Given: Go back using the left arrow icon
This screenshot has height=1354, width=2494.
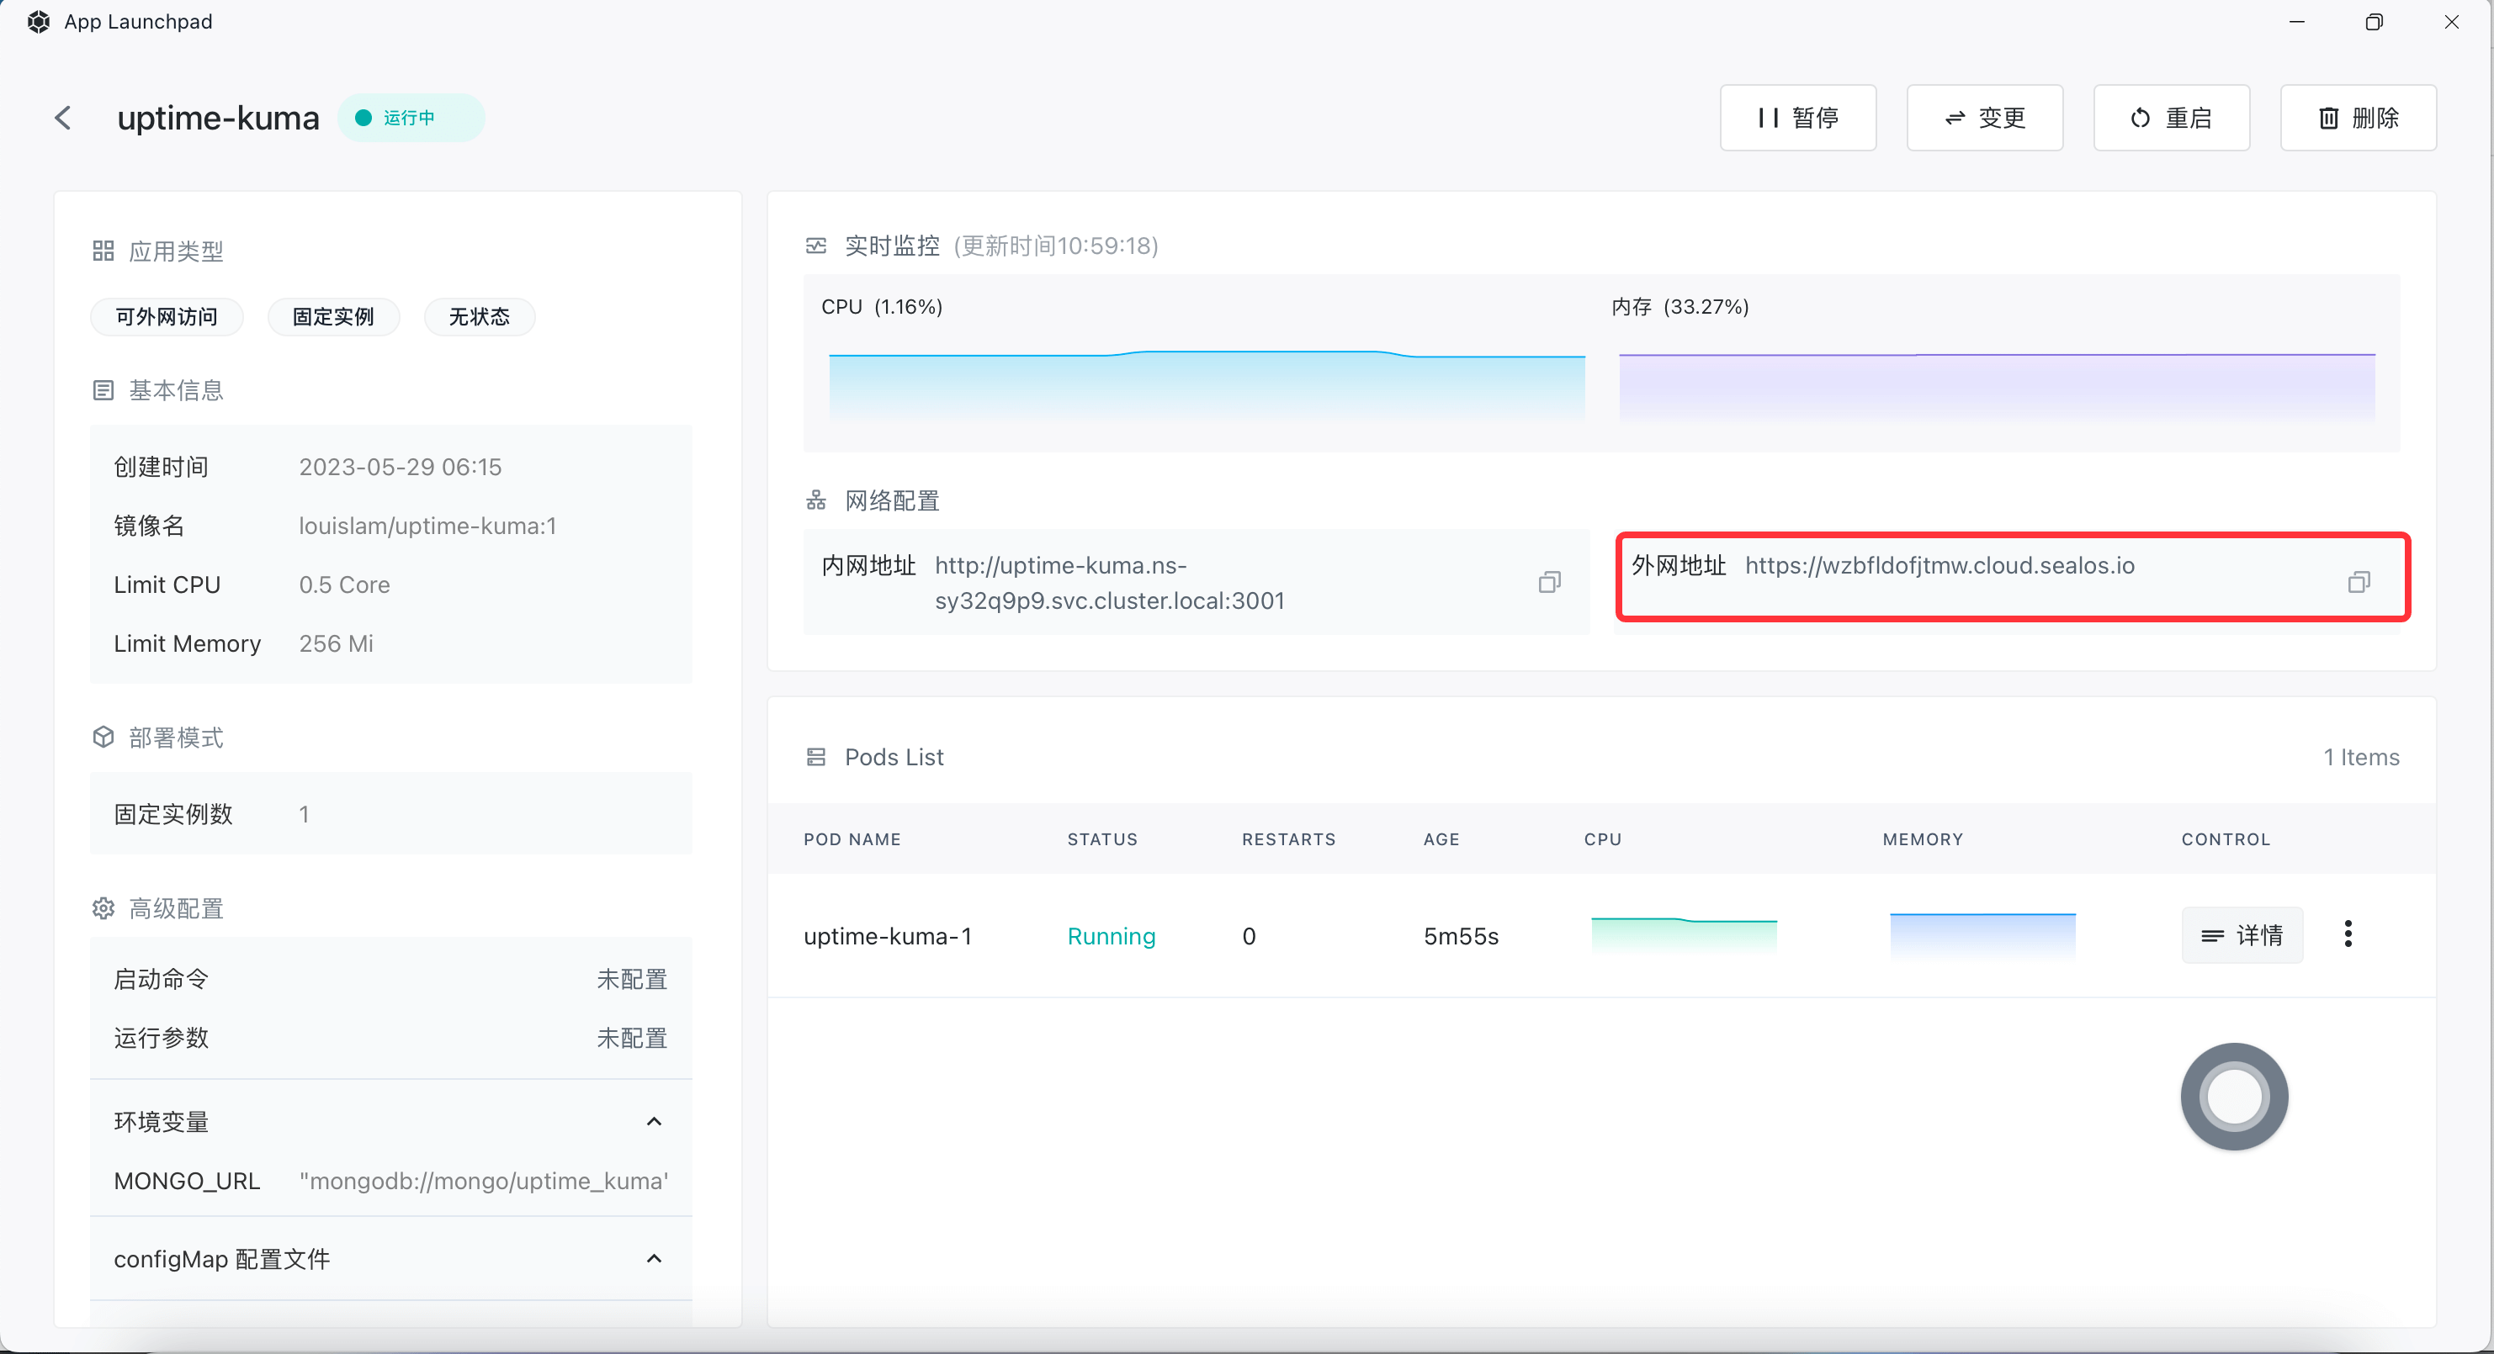Looking at the screenshot, I should coord(63,118).
